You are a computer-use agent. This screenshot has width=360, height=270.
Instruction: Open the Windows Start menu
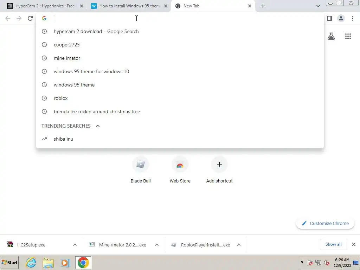[x=9, y=262]
